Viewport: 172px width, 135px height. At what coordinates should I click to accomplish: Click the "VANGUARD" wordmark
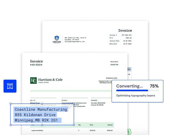pos(57,42)
